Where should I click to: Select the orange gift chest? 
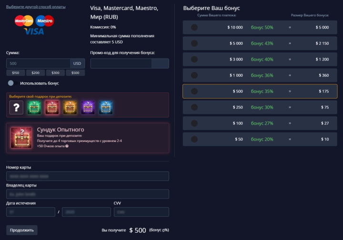70,108
